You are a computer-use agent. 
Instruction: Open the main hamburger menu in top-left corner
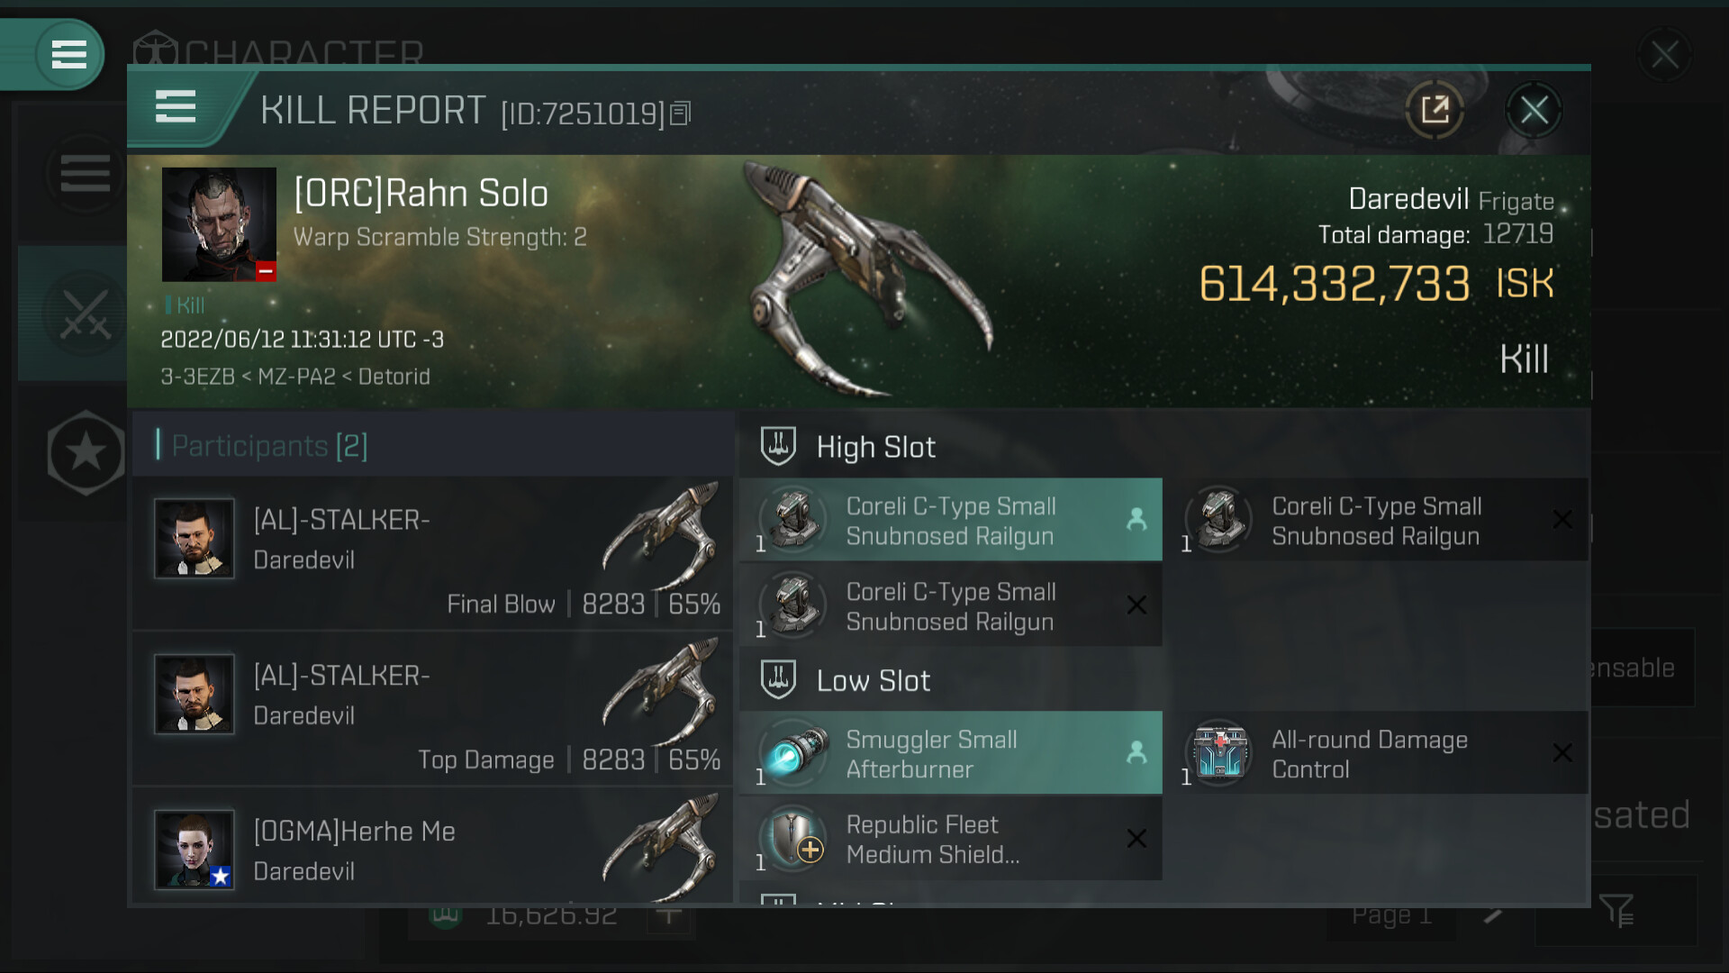68,54
